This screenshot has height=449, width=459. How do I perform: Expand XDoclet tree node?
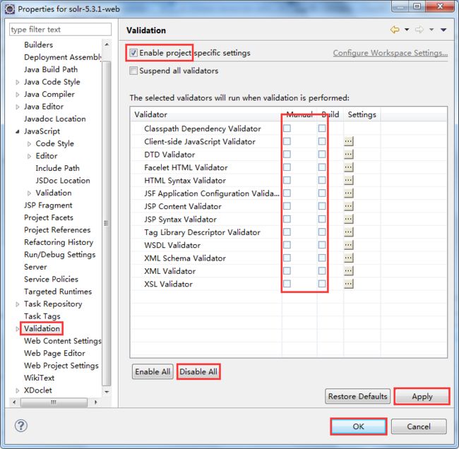(17, 390)
